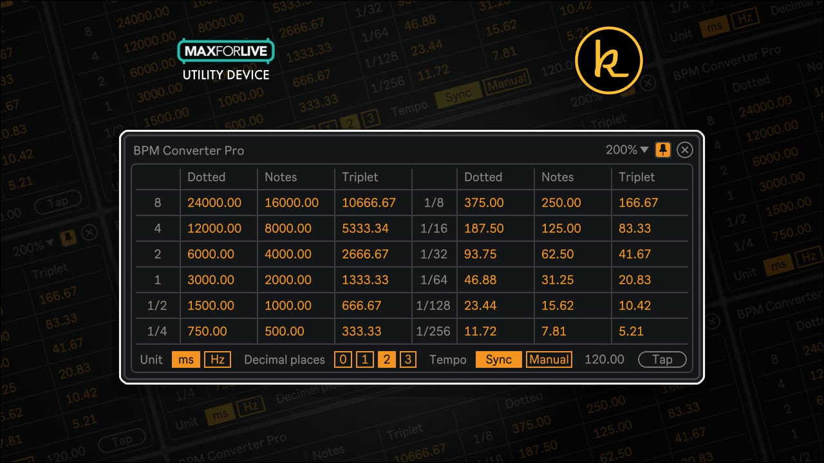Viewport: 824px width, 463px height.
Task: Set decimal places to 3
Action: [407, 359]
